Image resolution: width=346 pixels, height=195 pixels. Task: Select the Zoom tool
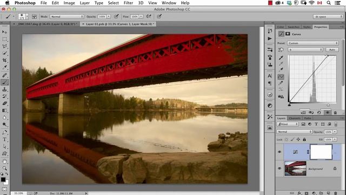click(x=4, y=168)
